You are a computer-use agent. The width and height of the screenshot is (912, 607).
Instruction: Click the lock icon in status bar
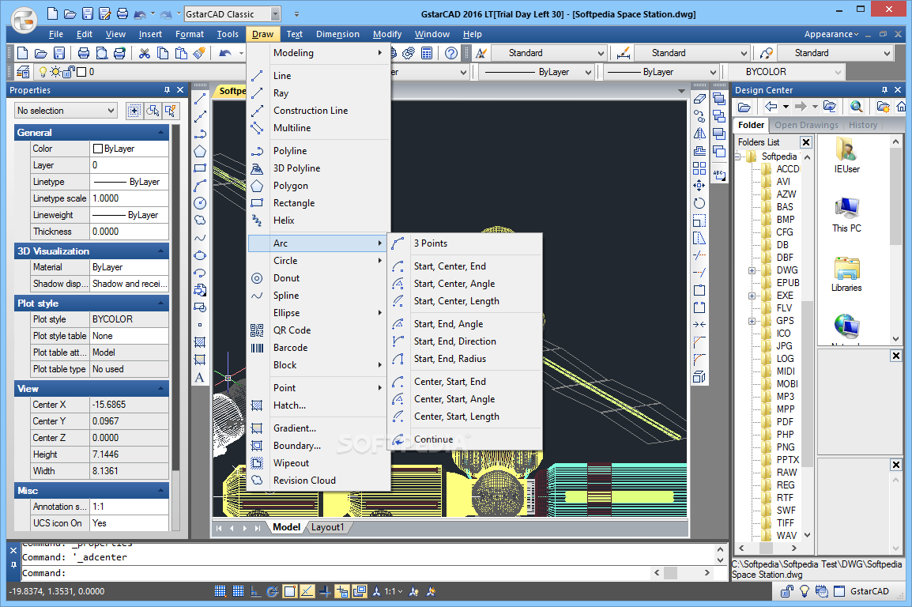(x=787, y=591)
